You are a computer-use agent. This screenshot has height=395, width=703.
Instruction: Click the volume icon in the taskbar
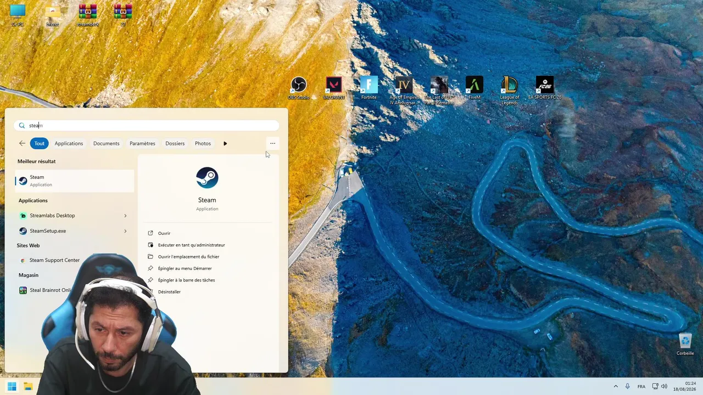point(664,386)
